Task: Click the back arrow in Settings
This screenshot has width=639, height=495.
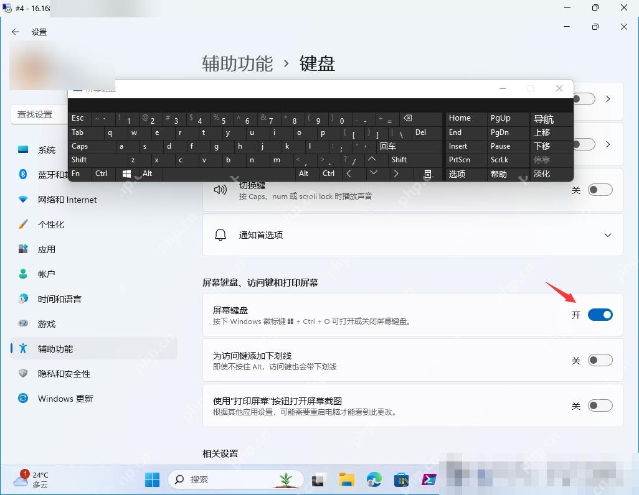Action: point(16,32)
